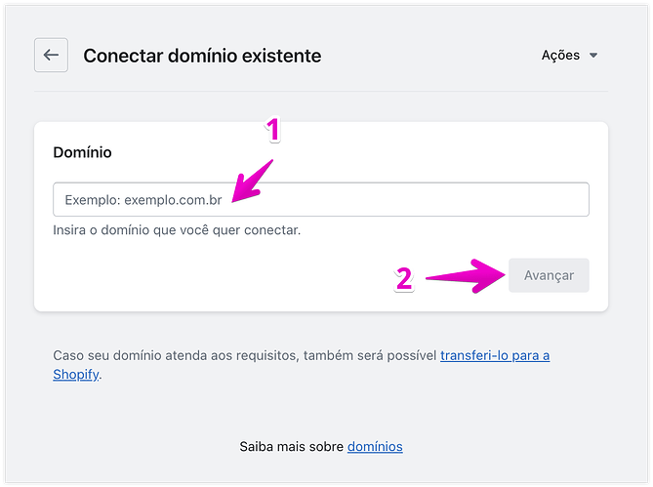Image resolution: width=653 pixels, height=487 pixels.
Task: Click the Exemplo: exemplo.com.br placeholder text
Action: (143, 200)
